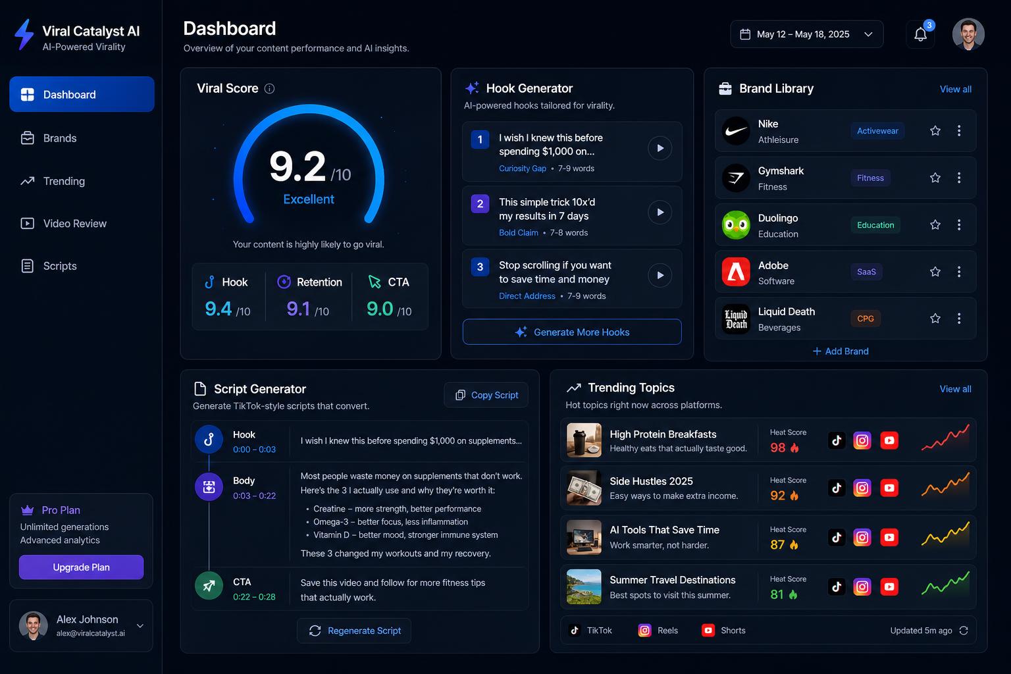
Task: Play hook 2 'This simple trick 10x'd'
Action: pyautogui.click(x=660, y=212)
